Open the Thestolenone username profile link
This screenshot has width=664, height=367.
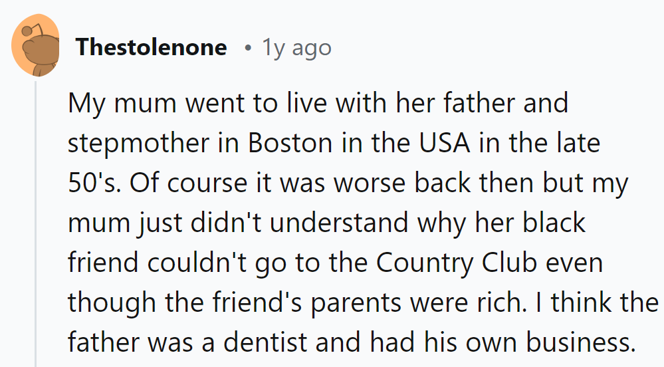click(x=151, y=48)
